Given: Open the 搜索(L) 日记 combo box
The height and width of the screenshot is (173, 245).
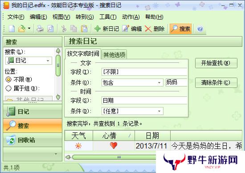Looking at the screenshot, I should coord(29,61).
